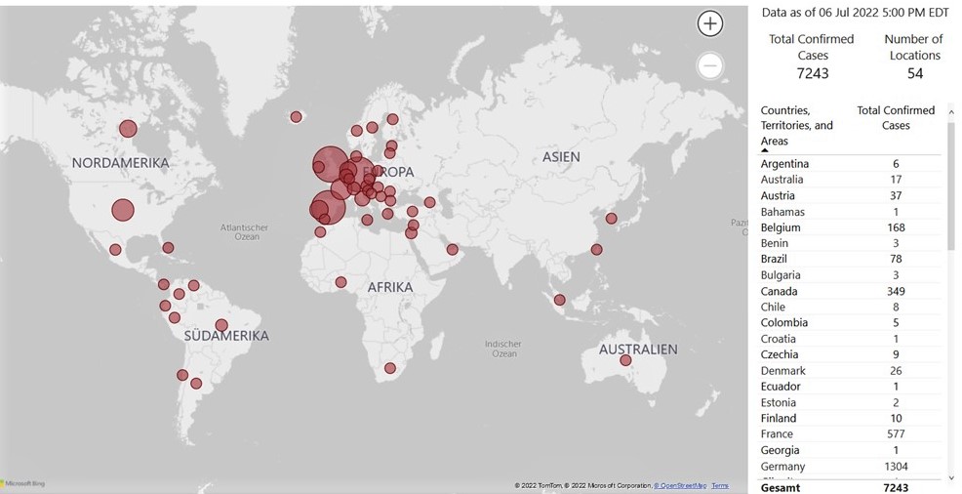The height and width of the screenshot is (494, 962).
Task: Select the South Africa bubble
Action: [x=390, y=368]
